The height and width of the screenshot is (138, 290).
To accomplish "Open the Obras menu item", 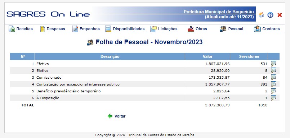I will [x=197, y=29].
